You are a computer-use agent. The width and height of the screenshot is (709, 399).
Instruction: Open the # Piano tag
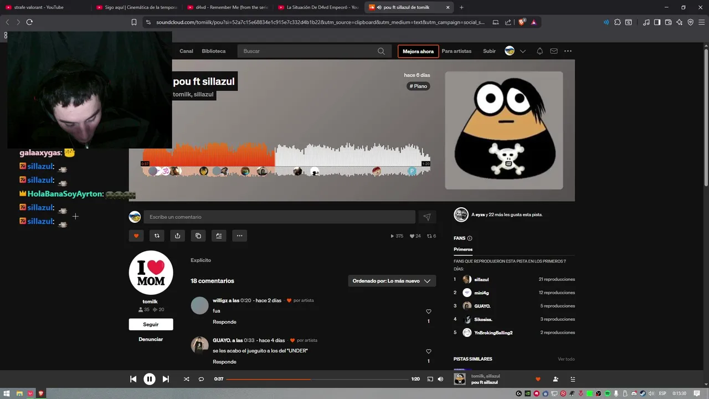(x=419, y=86)
